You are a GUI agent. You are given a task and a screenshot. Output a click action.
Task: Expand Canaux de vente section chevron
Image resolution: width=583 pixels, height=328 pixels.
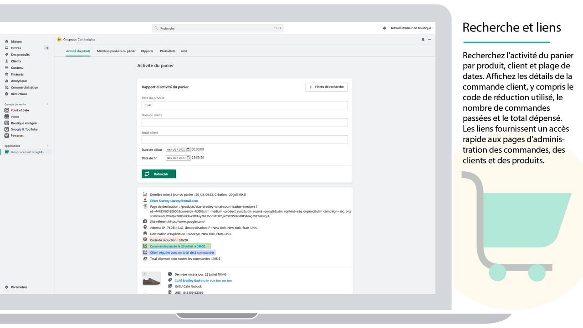tap(47, 104)
